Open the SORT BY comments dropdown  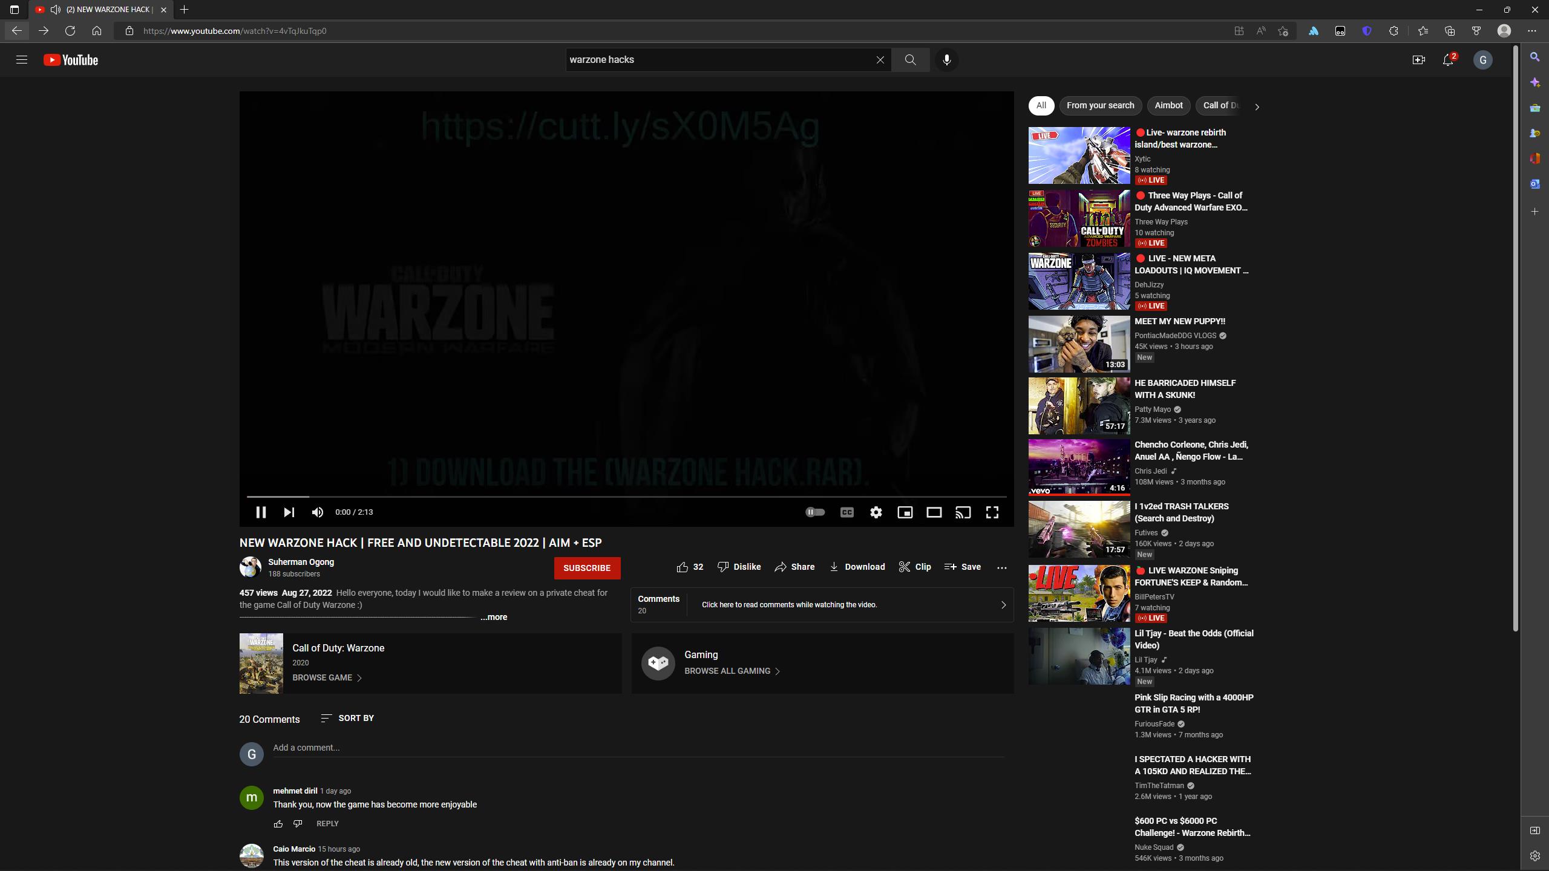[347, 718]
